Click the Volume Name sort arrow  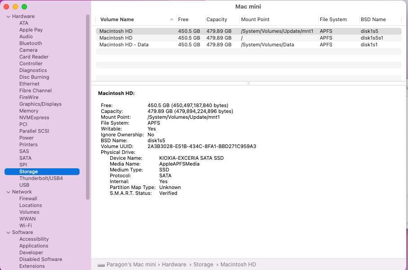[171, 19]
